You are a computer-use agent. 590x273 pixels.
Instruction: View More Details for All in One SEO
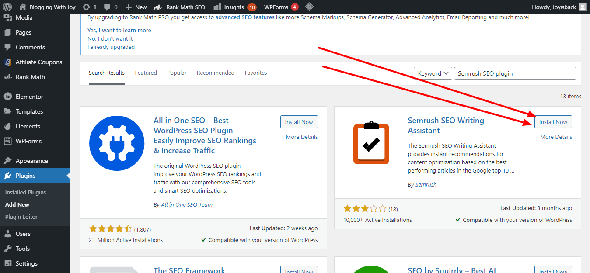302,137
